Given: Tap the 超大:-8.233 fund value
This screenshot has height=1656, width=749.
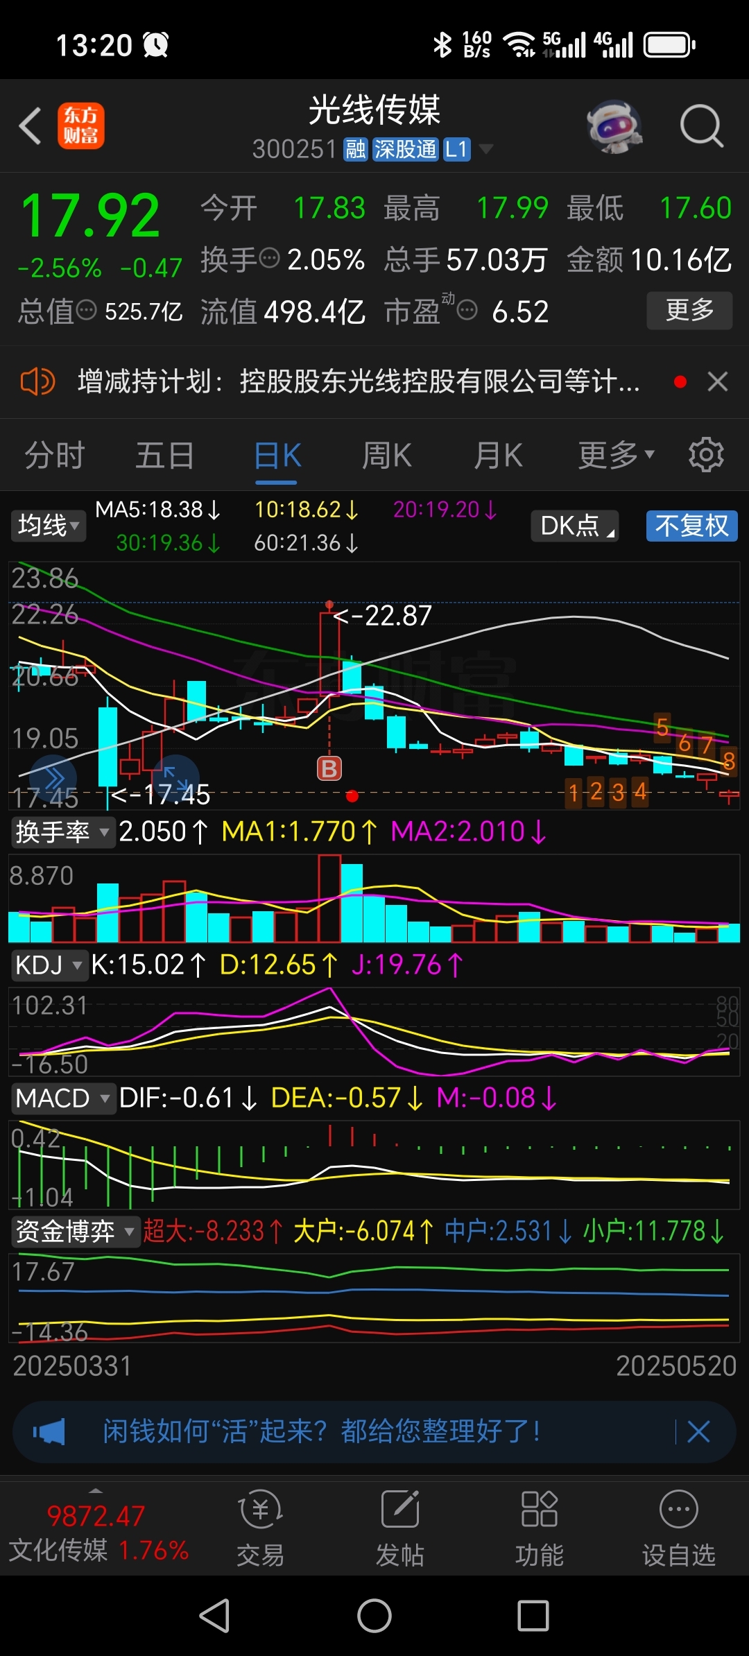Looking at the screenshot, I should 213,1231.
